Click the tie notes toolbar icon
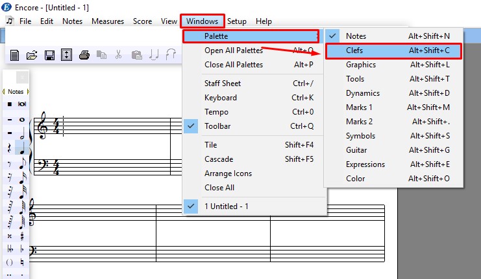This screenshot has height=279, width=481. pos(154,55)
